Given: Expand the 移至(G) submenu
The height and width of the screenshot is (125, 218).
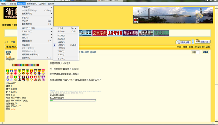Looking at the screenshot, I should [35, 18].
